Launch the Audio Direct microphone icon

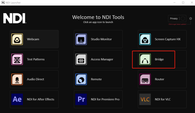tap(17, 79)
